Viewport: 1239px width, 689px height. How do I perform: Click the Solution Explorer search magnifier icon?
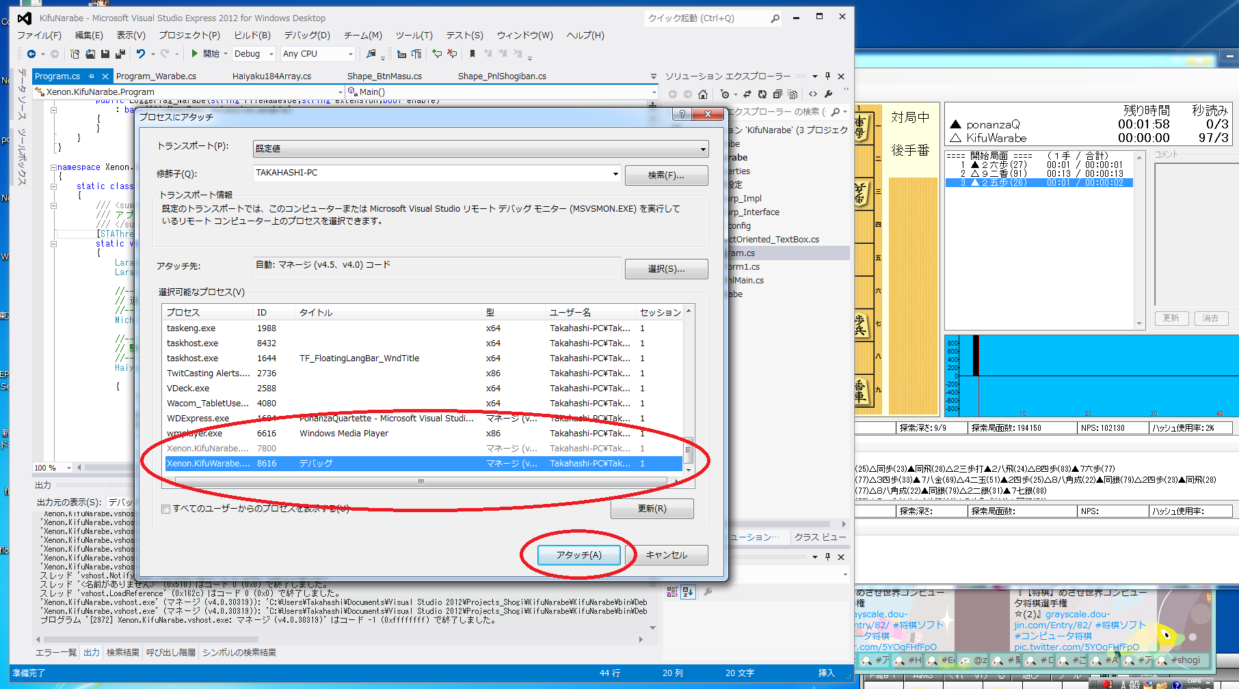pos(835,112)
